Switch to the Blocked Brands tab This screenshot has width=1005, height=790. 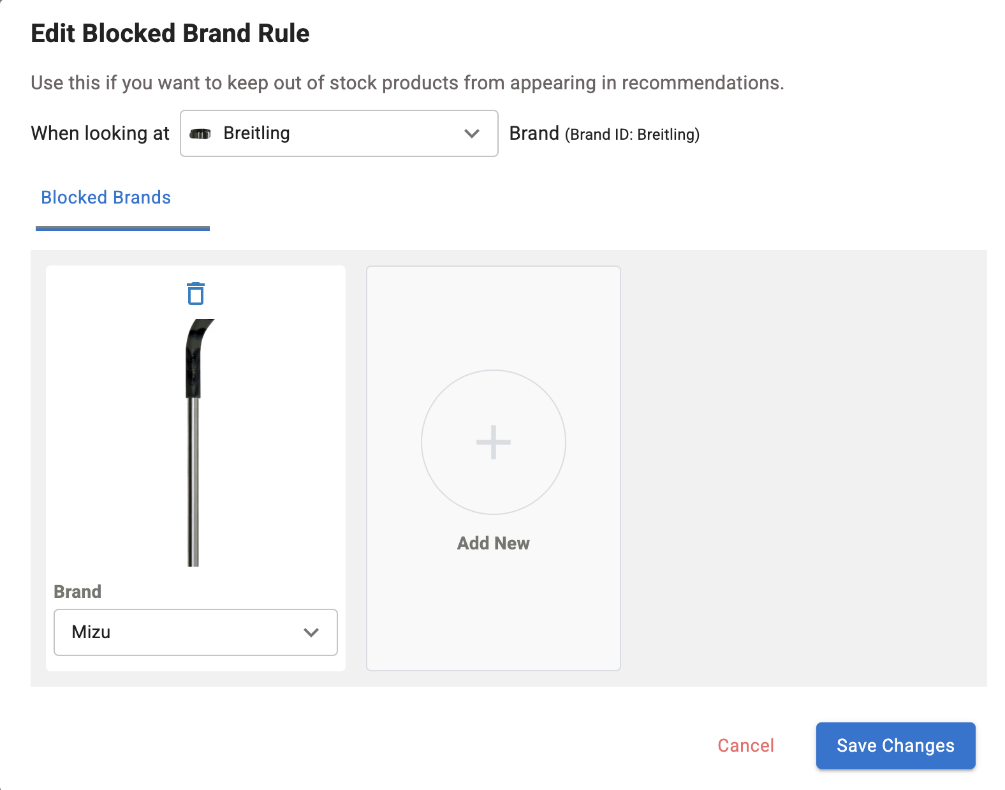click(x=106, y=198)
